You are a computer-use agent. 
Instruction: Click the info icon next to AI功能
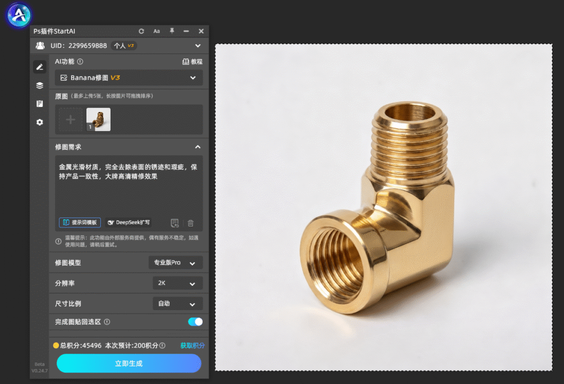80,62
